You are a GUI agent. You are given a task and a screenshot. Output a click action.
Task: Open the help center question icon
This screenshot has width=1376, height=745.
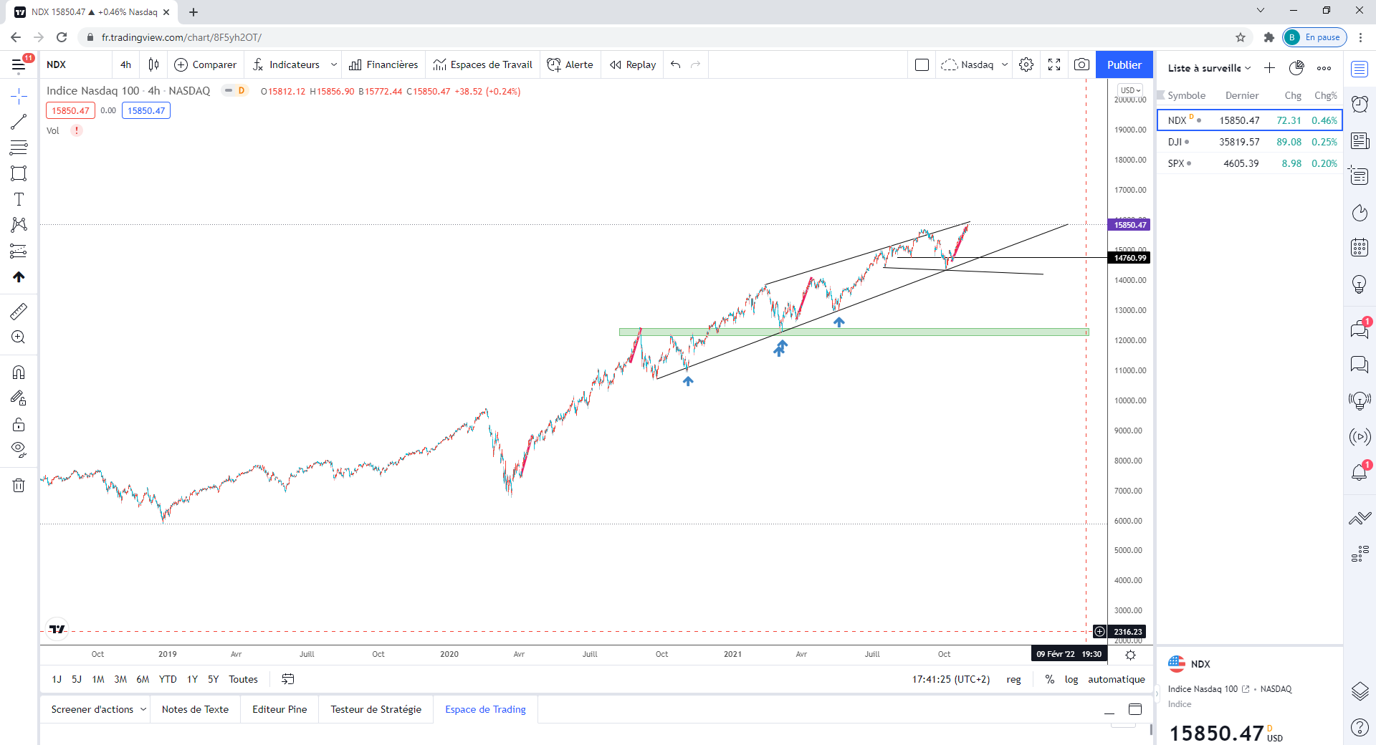(x=1360, y=728)
